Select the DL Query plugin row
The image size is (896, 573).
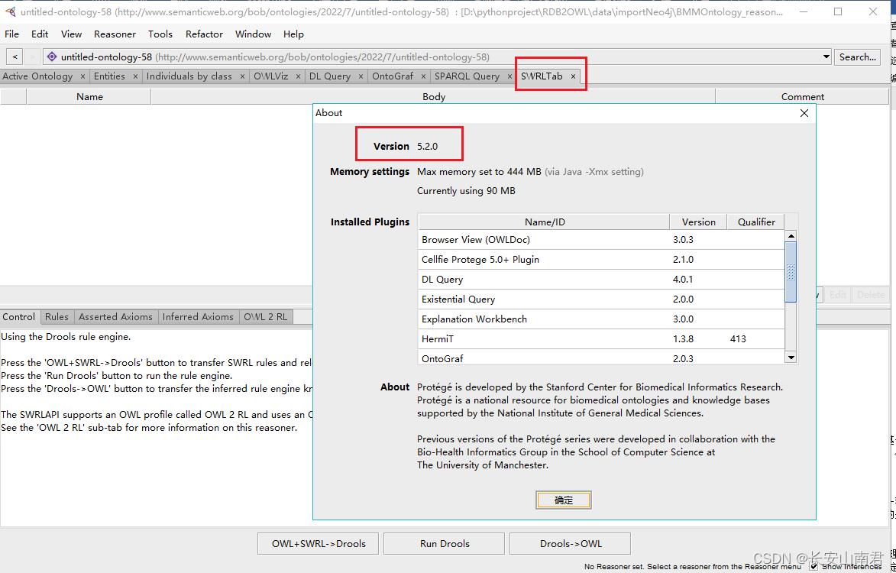tap(602, 280)
